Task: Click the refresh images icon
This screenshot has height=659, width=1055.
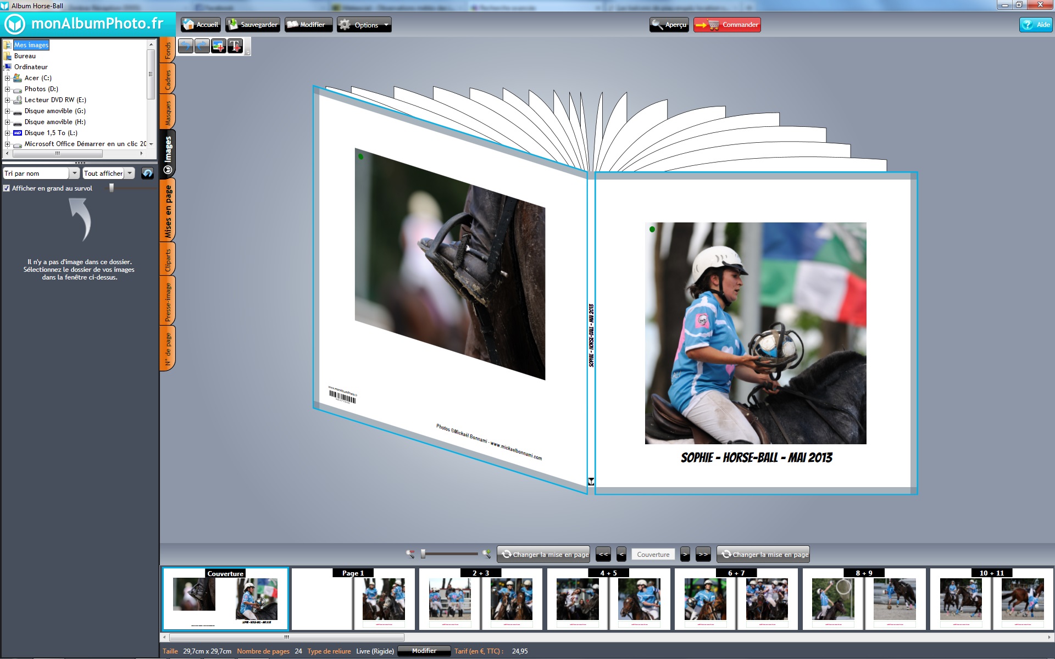Action: click(x=147, y=174)
